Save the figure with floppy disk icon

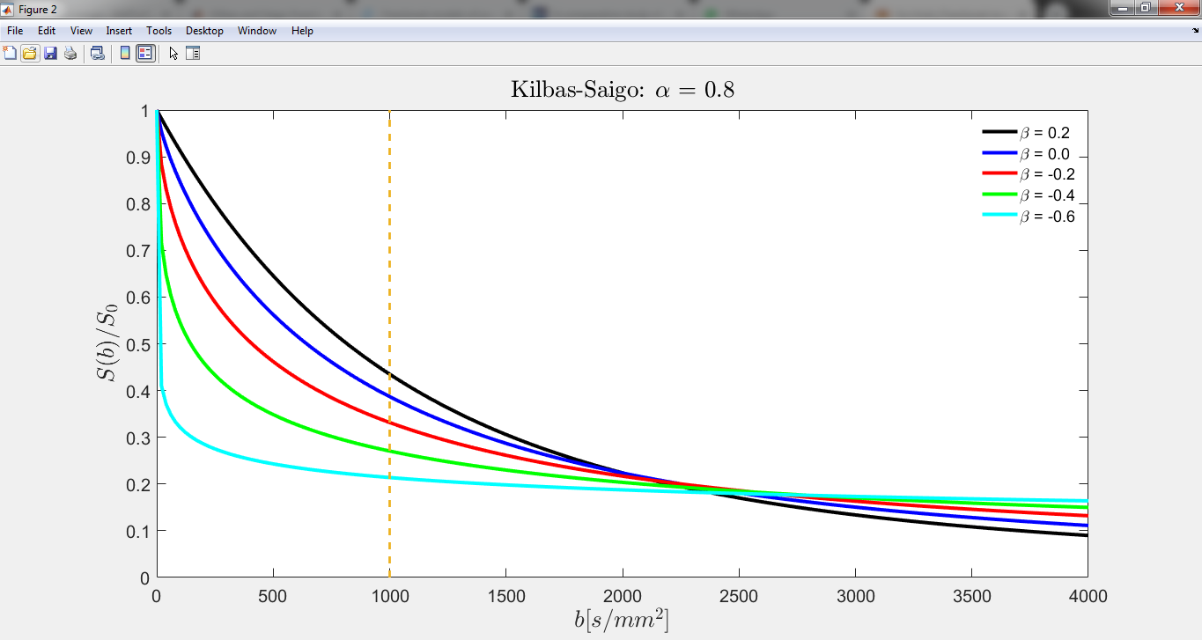point(50,53)
